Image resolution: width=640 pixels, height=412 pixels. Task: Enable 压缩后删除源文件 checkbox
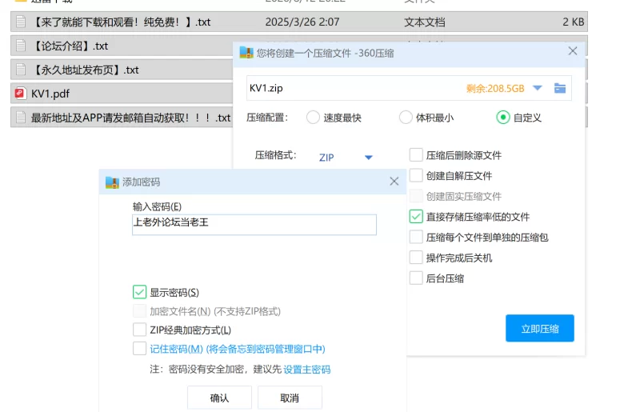tap(416, 155)
